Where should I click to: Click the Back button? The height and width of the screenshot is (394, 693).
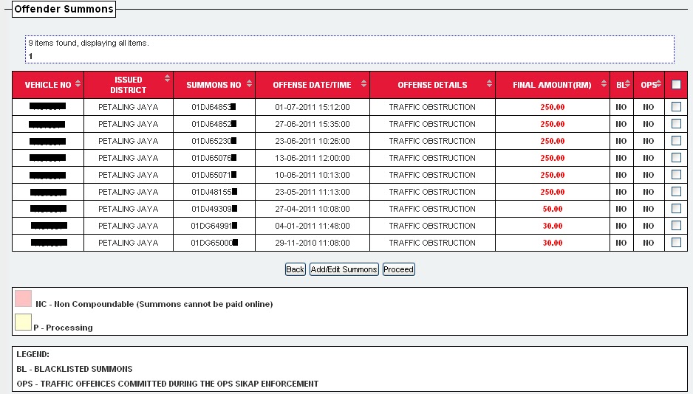coord(296,269)
